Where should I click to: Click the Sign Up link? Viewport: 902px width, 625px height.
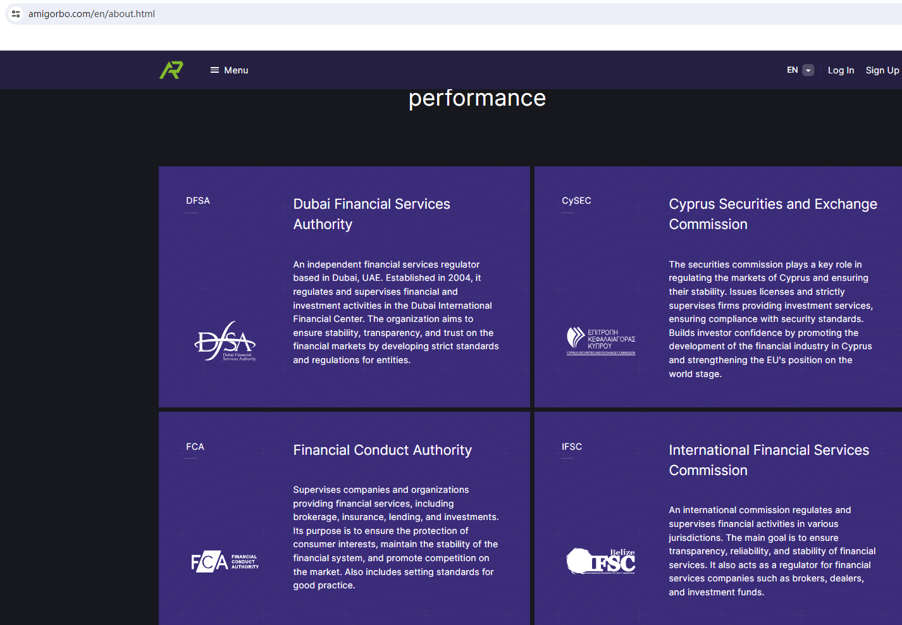[882, 70]
